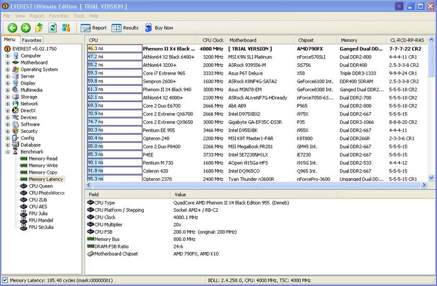Open the Results toolbar button
437x286 pixels.
(125, 28)
